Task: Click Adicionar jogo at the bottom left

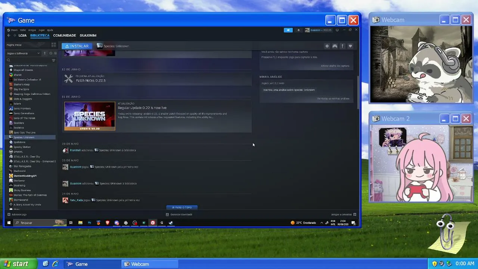Action: tap(17, 214)
